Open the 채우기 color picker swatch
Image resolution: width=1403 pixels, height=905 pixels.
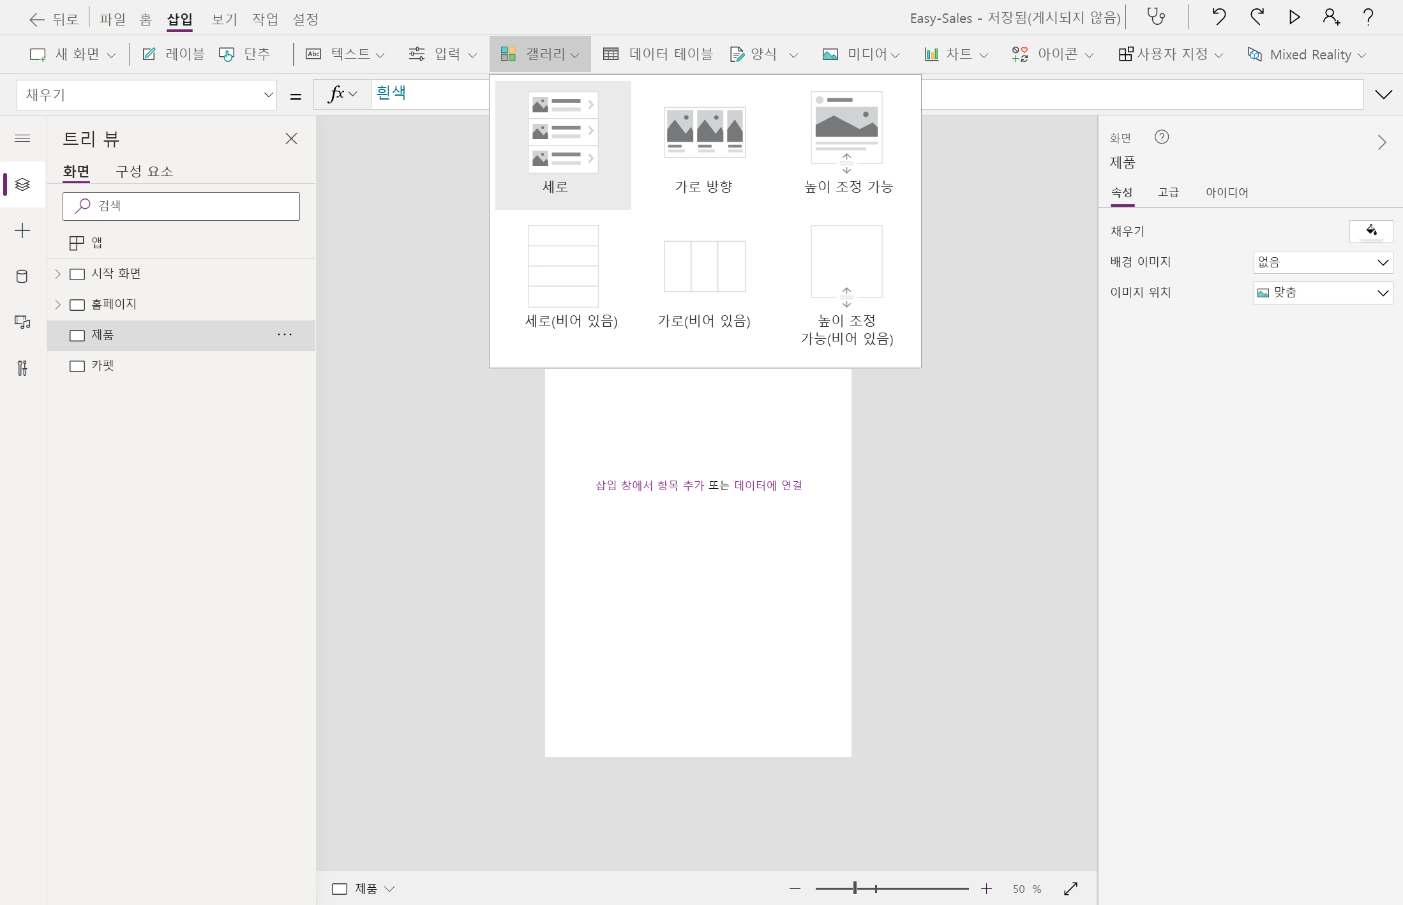click(1370, 231)
